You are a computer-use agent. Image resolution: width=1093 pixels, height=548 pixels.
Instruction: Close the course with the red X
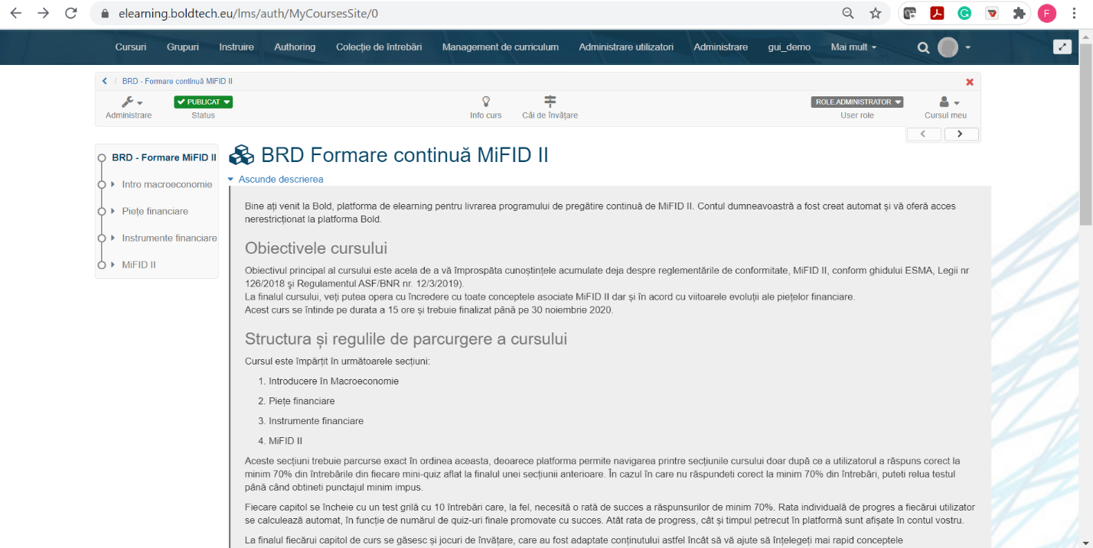click(970, 82)
